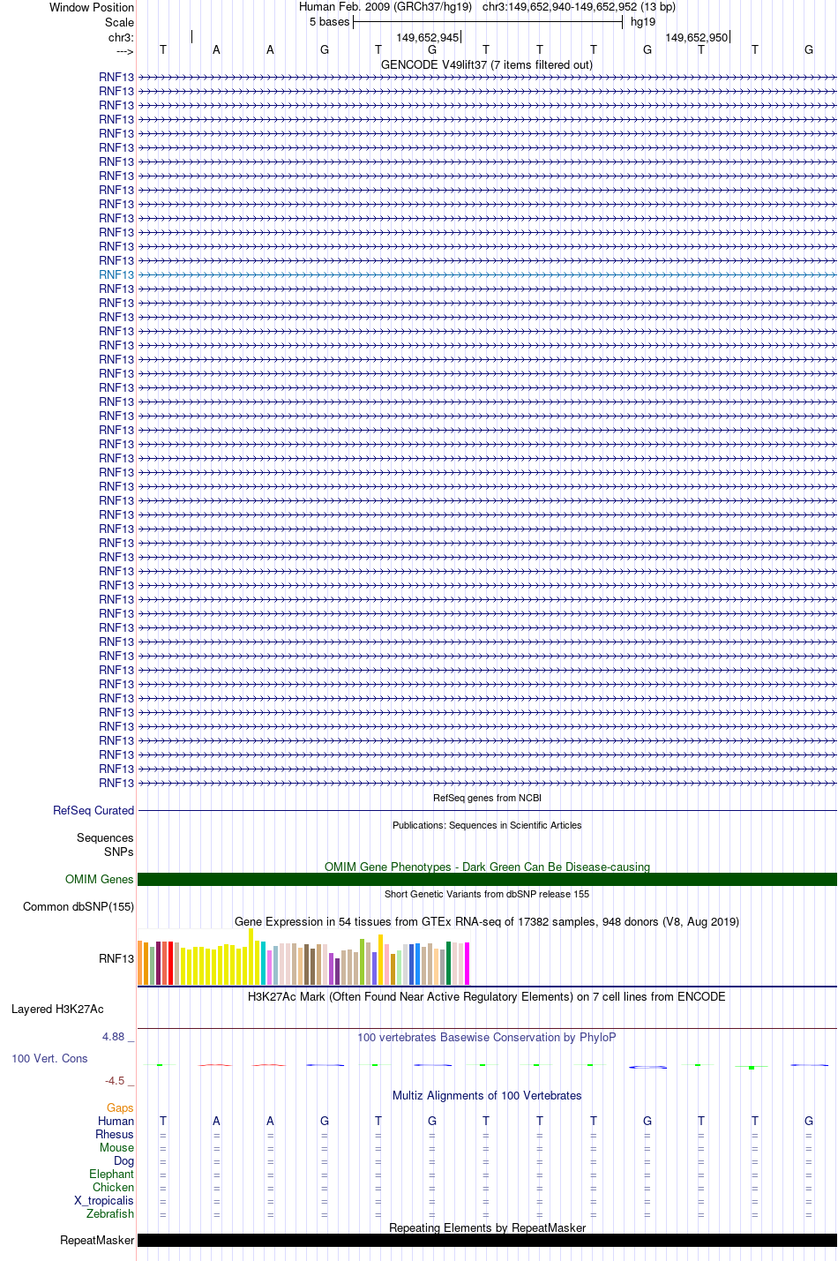This screenshot has width=838, height=1261.
Task: Click the cyan GTEx expression bar
Action: click(x=263, y=963)
